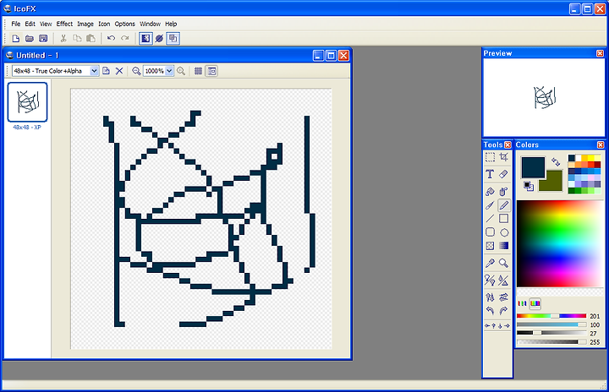This screenshot has width=609, height=392.
Task: Click the New file icon in toolbar
Action: pos(15,38)
